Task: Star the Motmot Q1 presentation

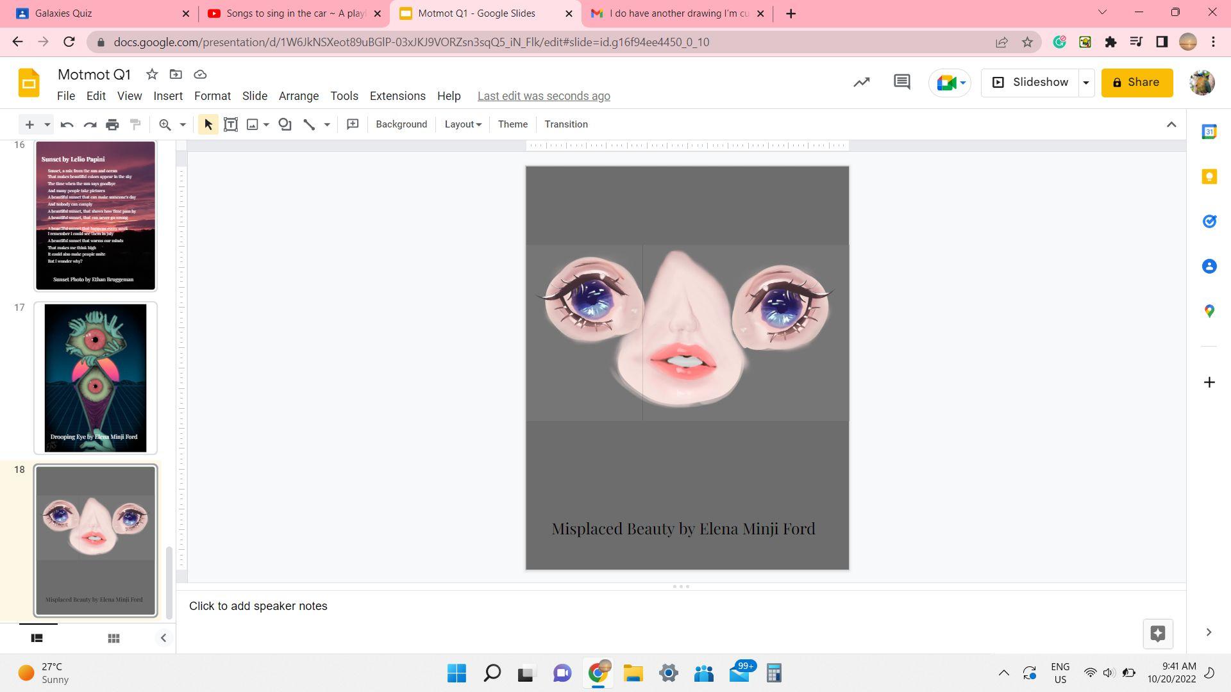Action: (152, 74)
